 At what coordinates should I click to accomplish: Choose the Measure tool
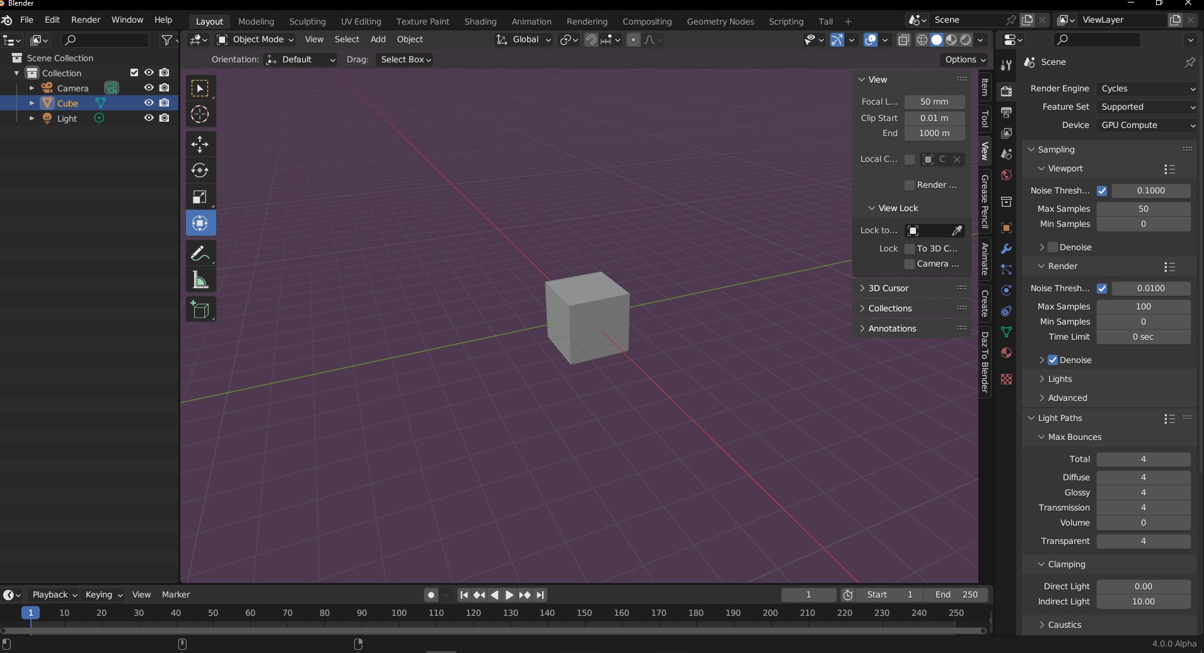tap(200, 280)
